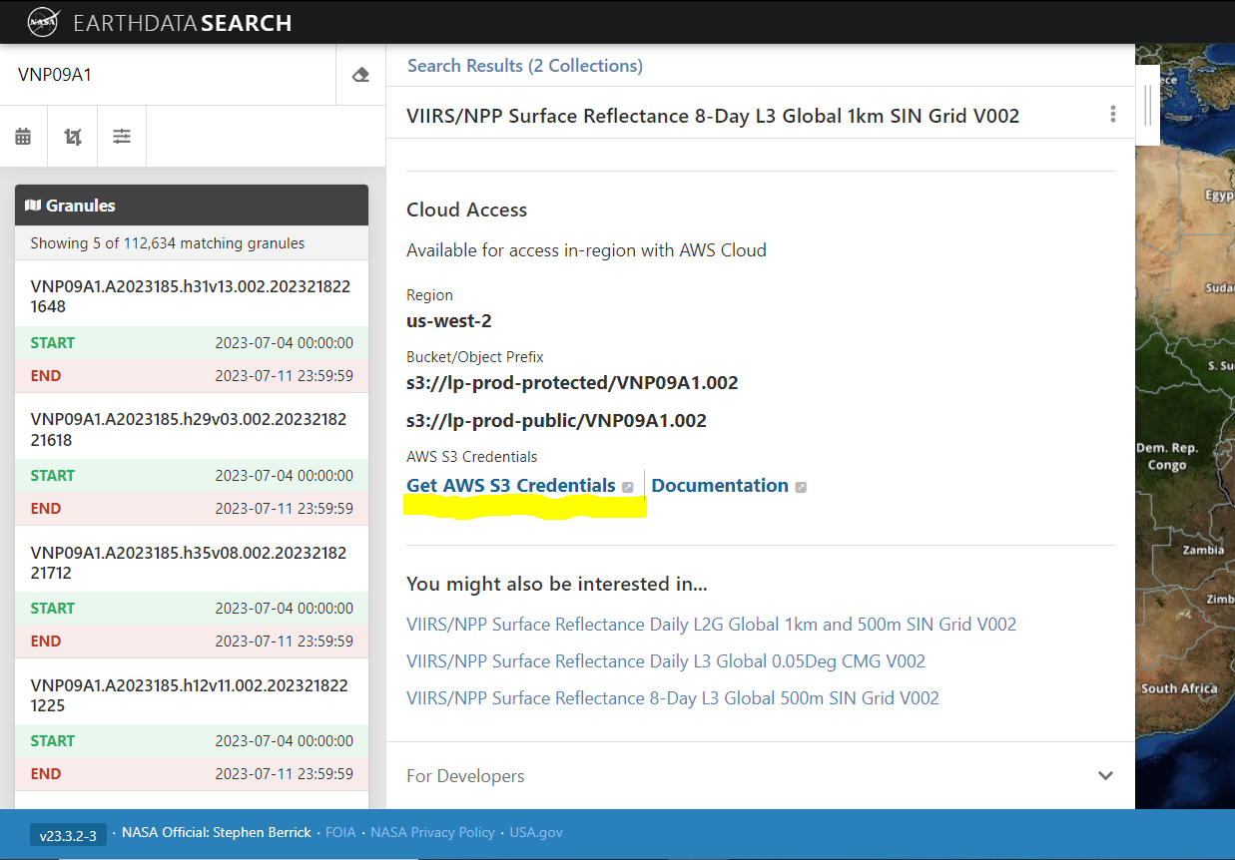Click END row of granule h35v08
Viewport: 1235px width, 860px height.
[192, 641]
